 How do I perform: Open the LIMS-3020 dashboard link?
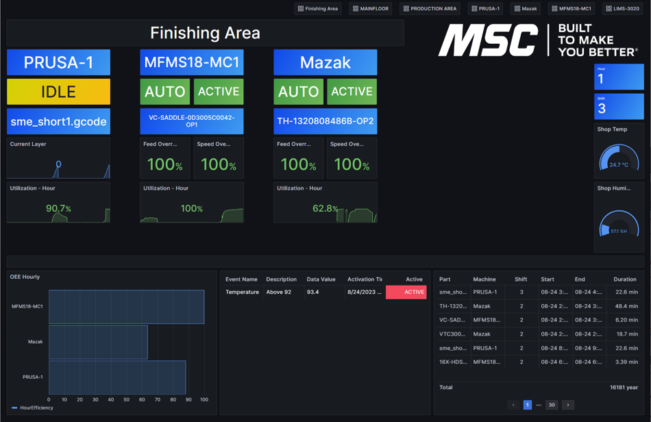click(x=622, y=9)
